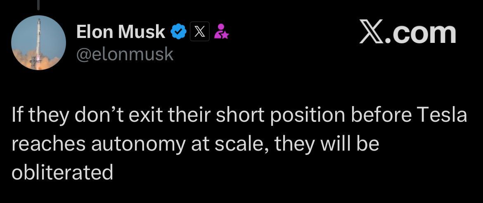Viewport: 483px width, 203px height.
Task: Click the X affiliation badge next to name
Action: point(200,31)
